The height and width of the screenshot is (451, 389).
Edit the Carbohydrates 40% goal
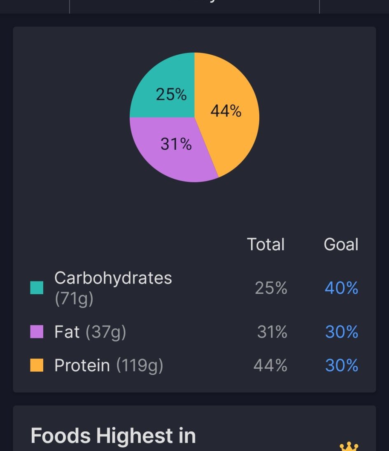pos(341,288)
